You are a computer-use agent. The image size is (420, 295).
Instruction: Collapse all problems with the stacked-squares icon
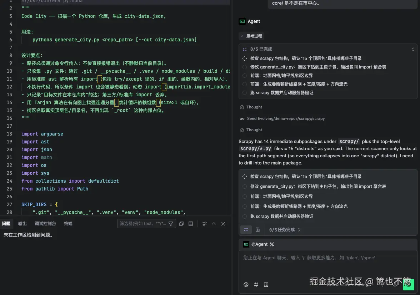point(181,224)
